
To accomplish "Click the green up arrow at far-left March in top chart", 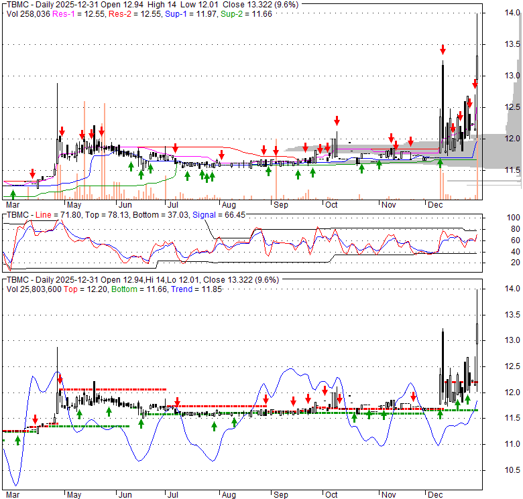I will (13, 194).
